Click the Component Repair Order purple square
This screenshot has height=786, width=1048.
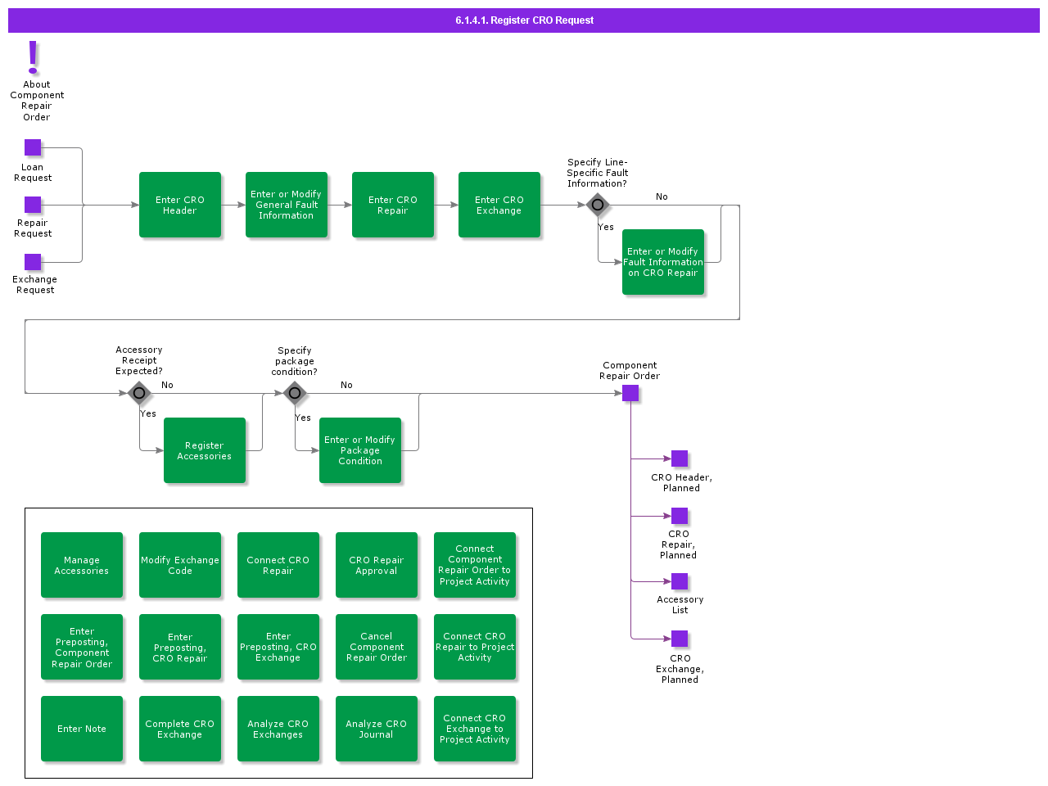pos(630,393)
